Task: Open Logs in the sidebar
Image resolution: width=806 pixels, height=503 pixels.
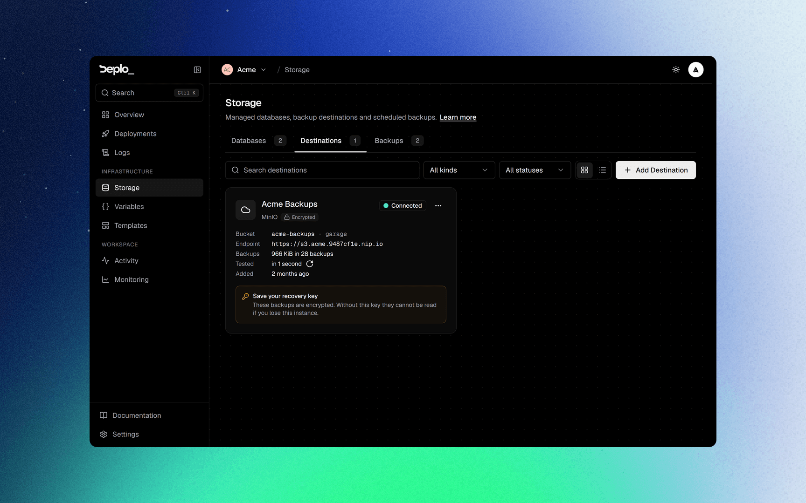Action: point(149,153)
